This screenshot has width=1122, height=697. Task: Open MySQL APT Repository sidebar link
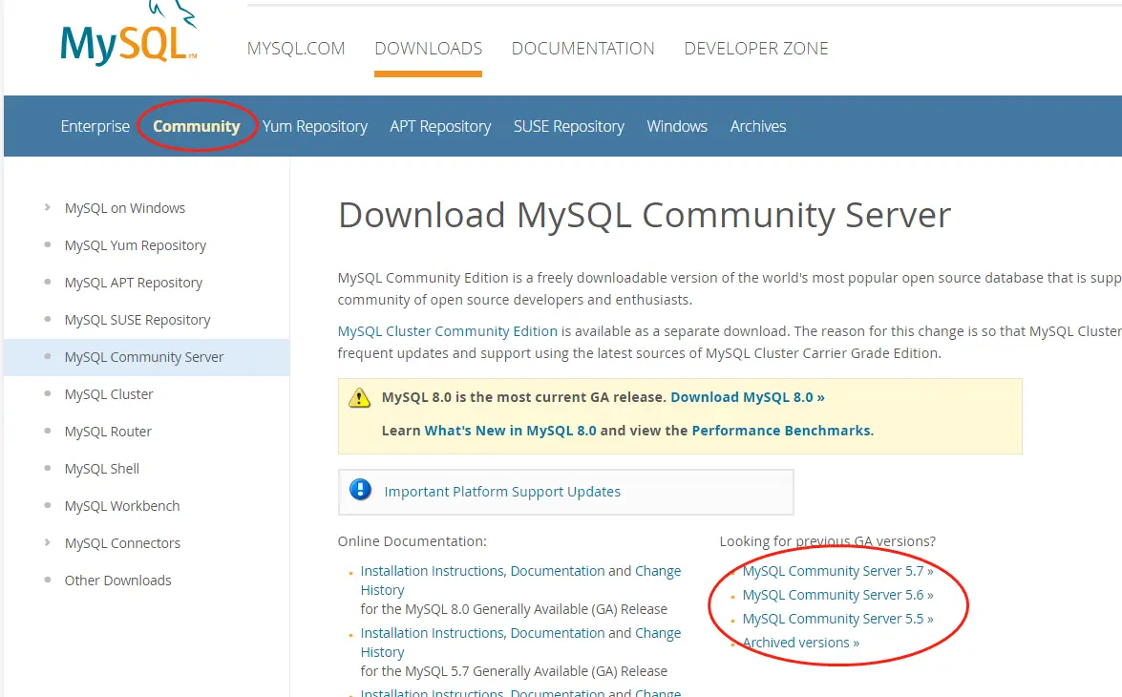(134, 283)
